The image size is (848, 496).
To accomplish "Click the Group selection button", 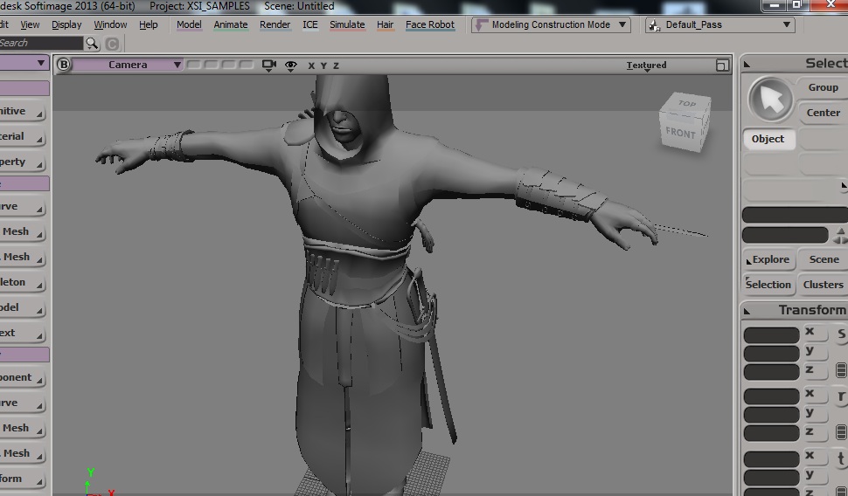I will pyautogui.click(x=823, y=87).
